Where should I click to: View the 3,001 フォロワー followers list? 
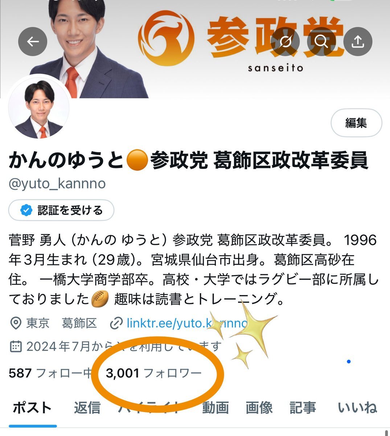(x=154, y=373)
